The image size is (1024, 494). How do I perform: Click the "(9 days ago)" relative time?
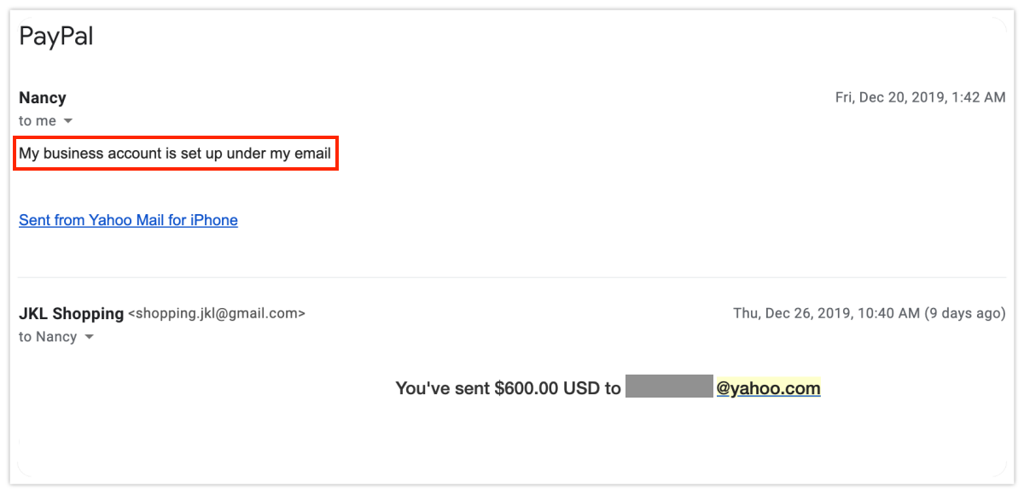point(965,313)
